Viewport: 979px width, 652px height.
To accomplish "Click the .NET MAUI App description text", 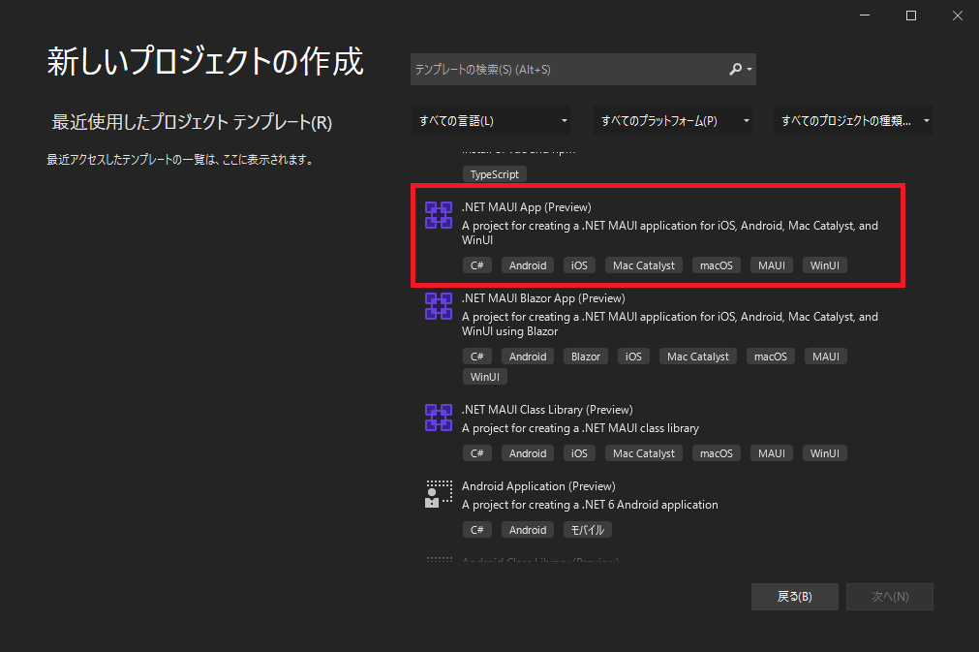I will click(x=670, y=233).
